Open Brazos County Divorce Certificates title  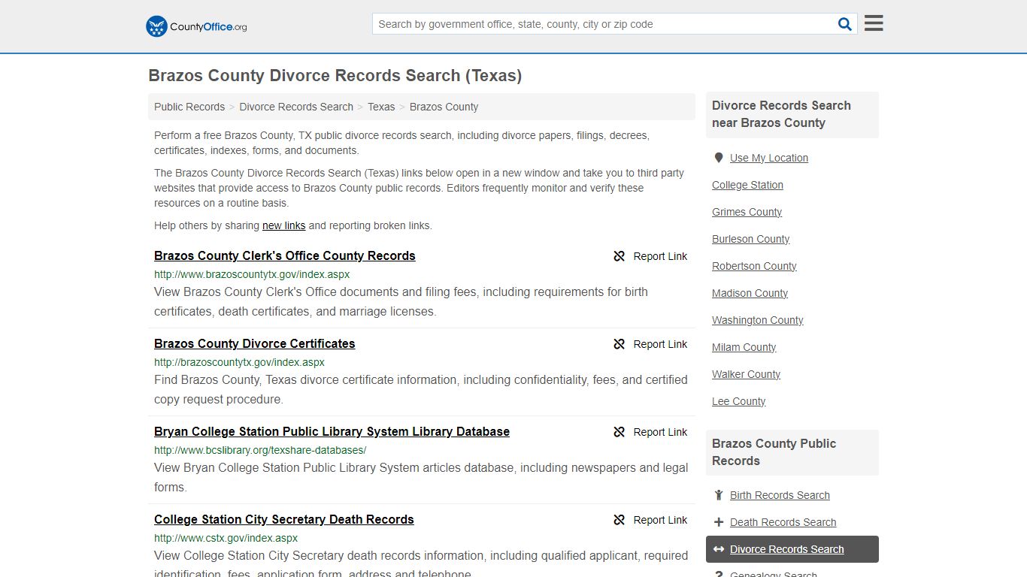point(255,343)
